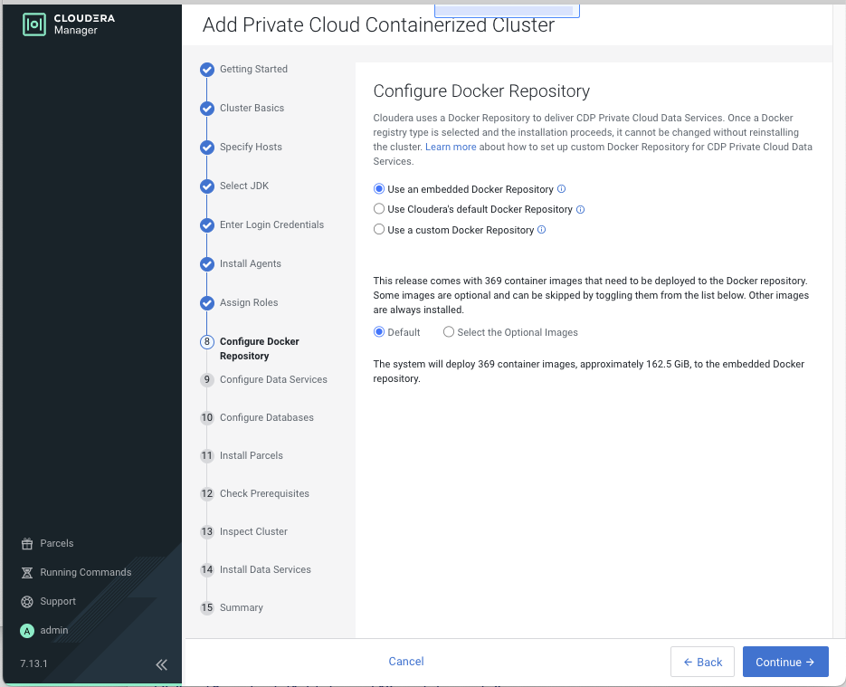Go to the Getting Started step
This screenshot has width=846, height=687.
[253, 69]
